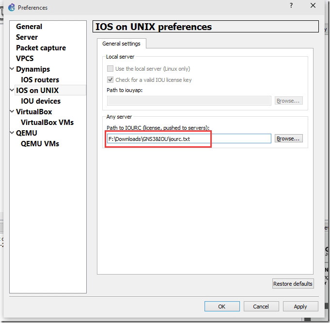
Task: Collapse the IOS on UNIX tree section
Action: tap(12, 91)
